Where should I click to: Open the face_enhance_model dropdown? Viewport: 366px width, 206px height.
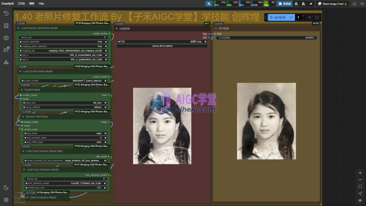pos(66,183)
